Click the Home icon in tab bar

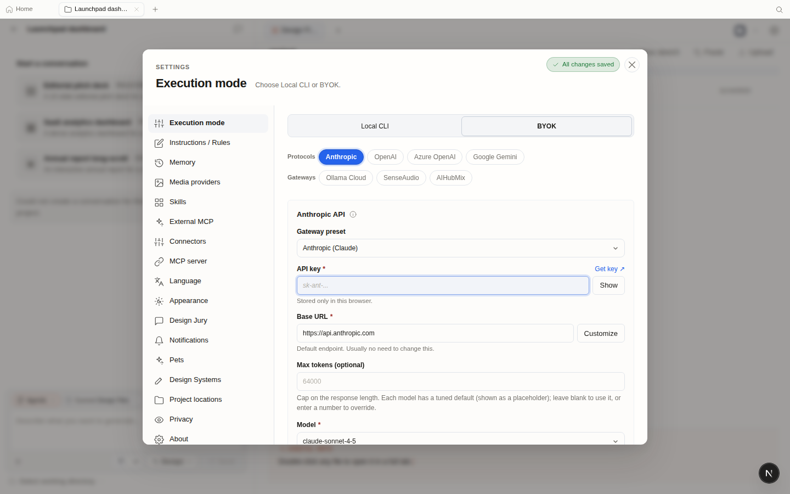9,9
